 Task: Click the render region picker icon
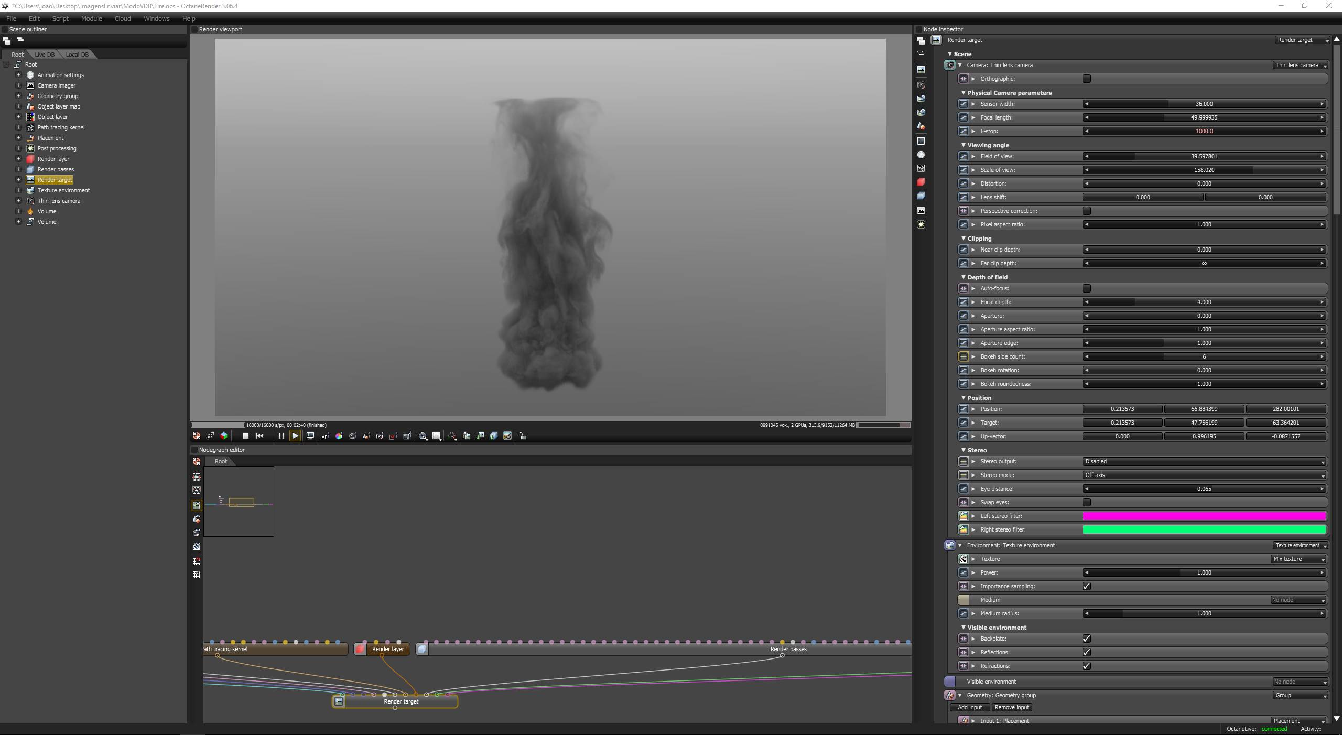pos(393,436)
